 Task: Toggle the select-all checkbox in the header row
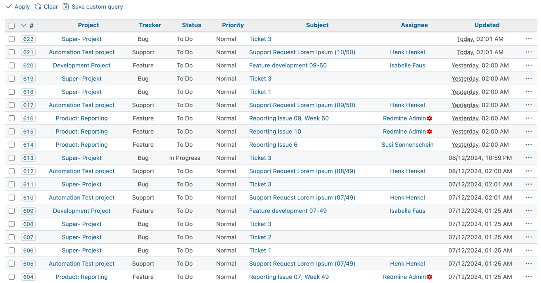coord(11,25)
